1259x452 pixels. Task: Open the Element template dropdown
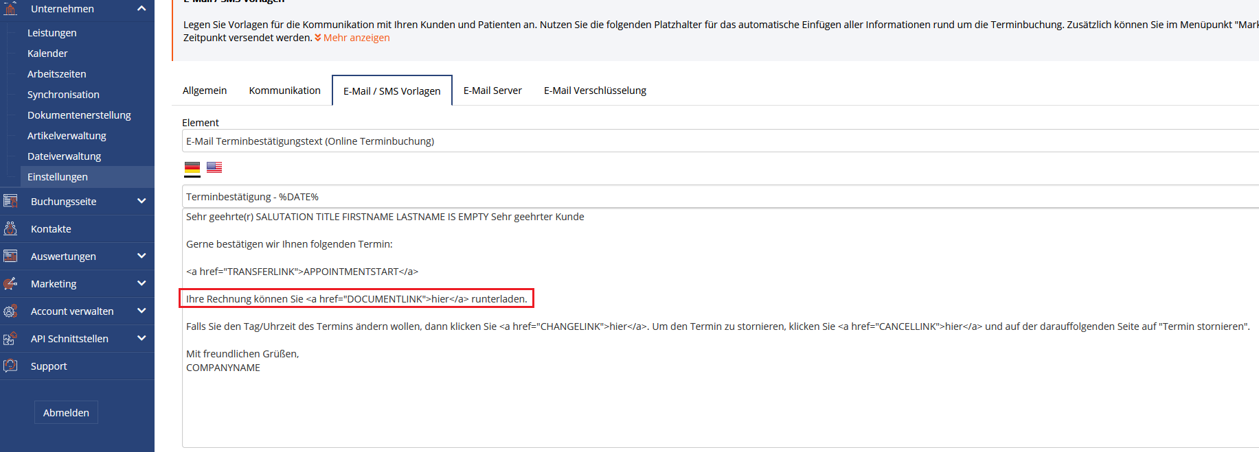pos(721,141)
